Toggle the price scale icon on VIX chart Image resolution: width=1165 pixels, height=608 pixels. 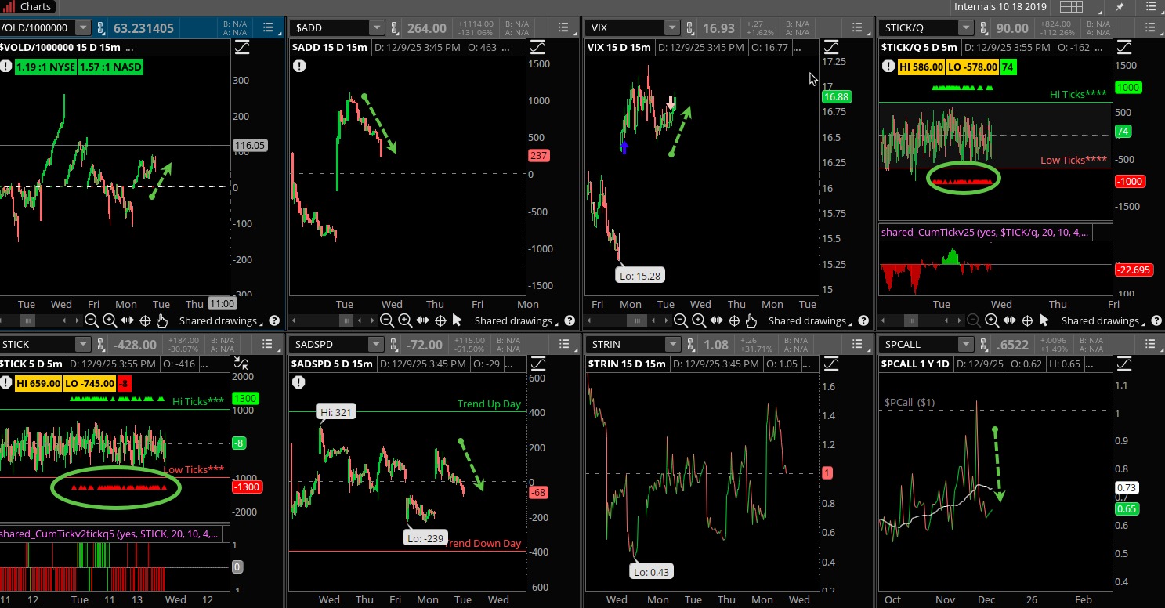click(x=831, y=48)
